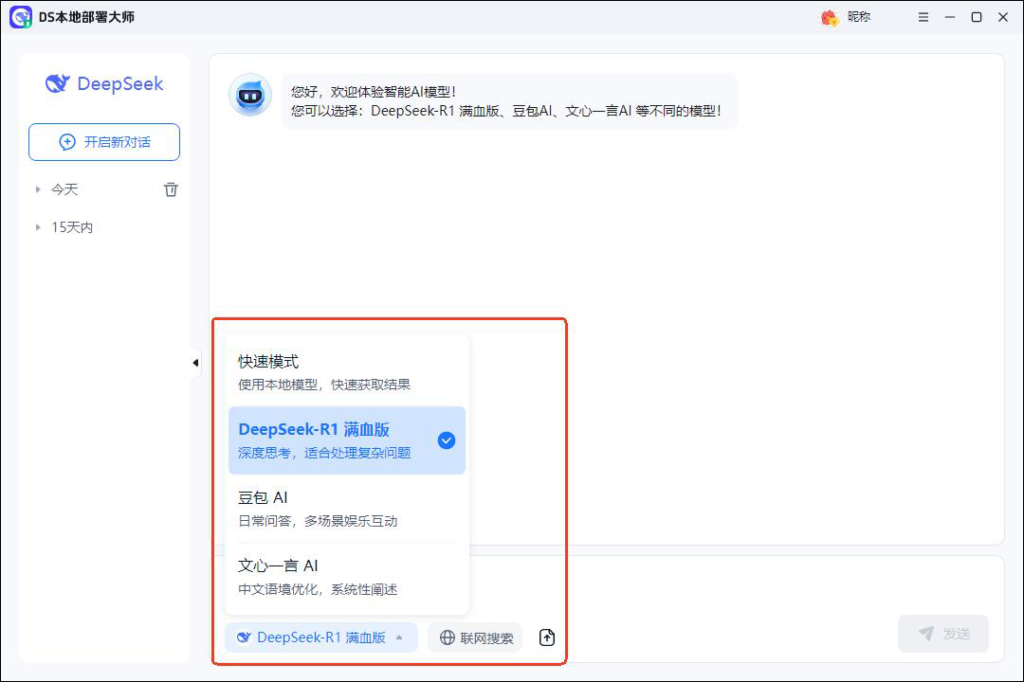Click the whale icon in model selector
This screenshot has height=682, width=1024.
[x=244, y=637]
